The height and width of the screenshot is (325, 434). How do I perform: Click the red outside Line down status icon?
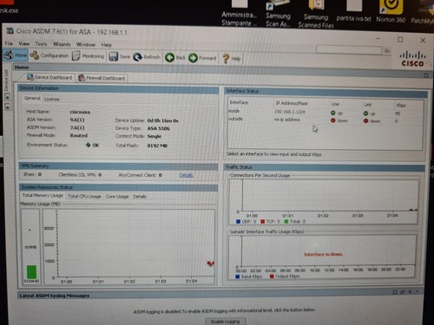(x=333, y=120)
